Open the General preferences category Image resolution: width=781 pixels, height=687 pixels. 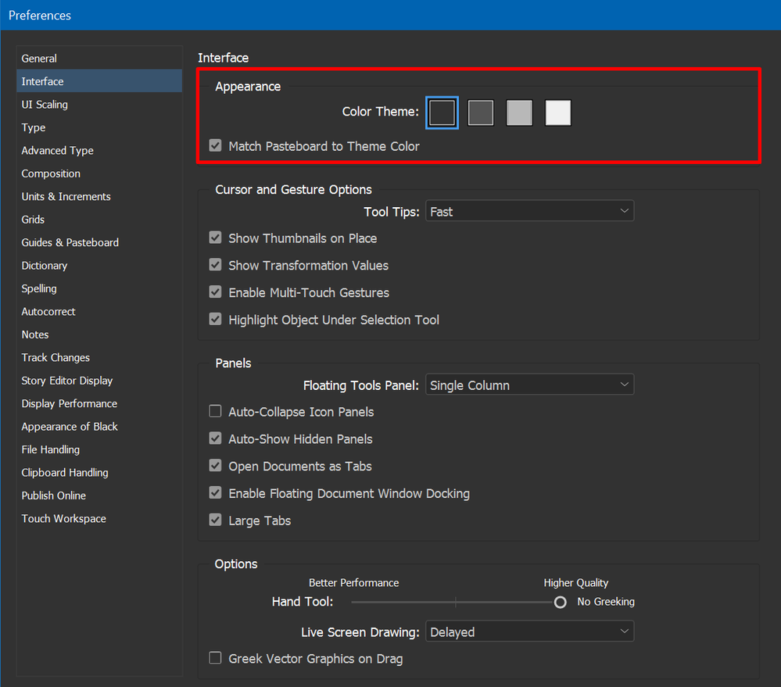(x=39, y=59)
